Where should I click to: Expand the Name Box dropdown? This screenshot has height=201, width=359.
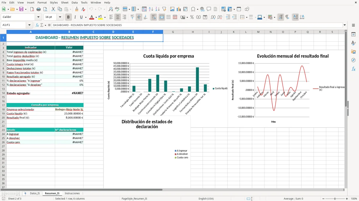coord(29,25)
